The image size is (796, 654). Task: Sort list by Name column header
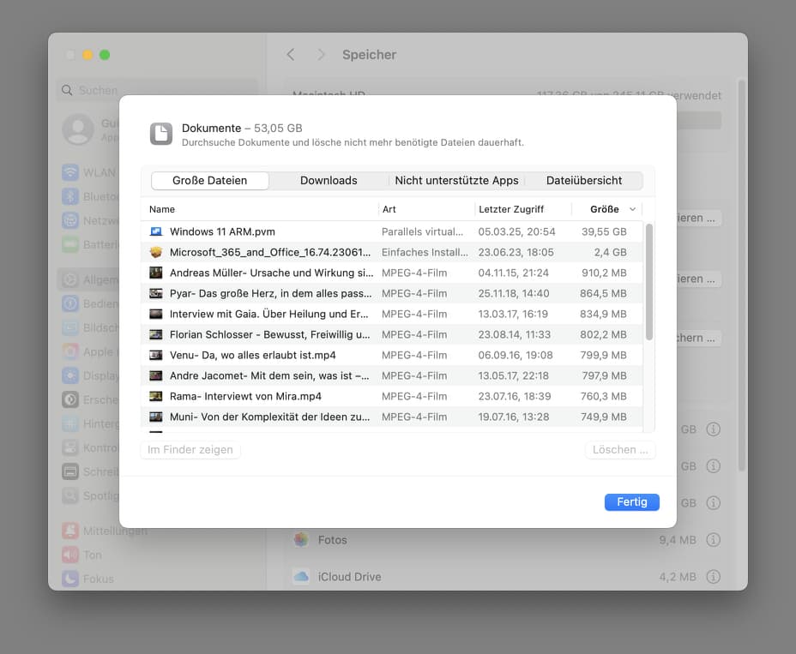tap(162, 209)
